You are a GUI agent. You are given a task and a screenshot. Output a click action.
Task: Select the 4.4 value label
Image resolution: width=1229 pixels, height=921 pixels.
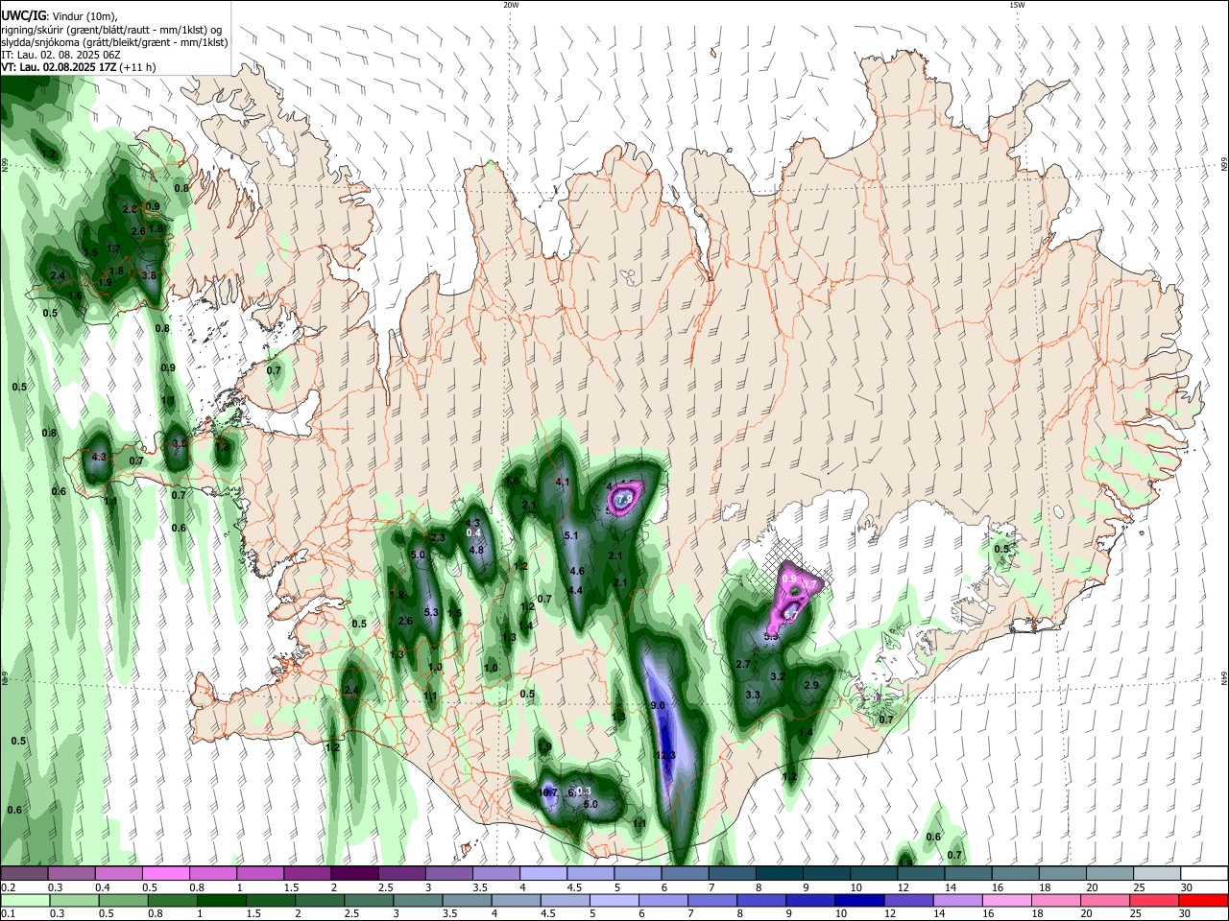[x=576, y=590]
